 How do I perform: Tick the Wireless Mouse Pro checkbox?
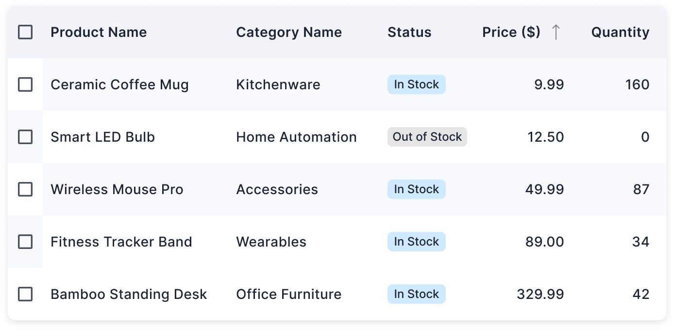pyautogui.click(x=25, y=189)
